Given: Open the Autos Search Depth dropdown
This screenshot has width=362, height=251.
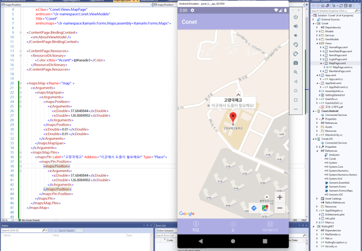Looking at the screenshot, I should 80,230.
